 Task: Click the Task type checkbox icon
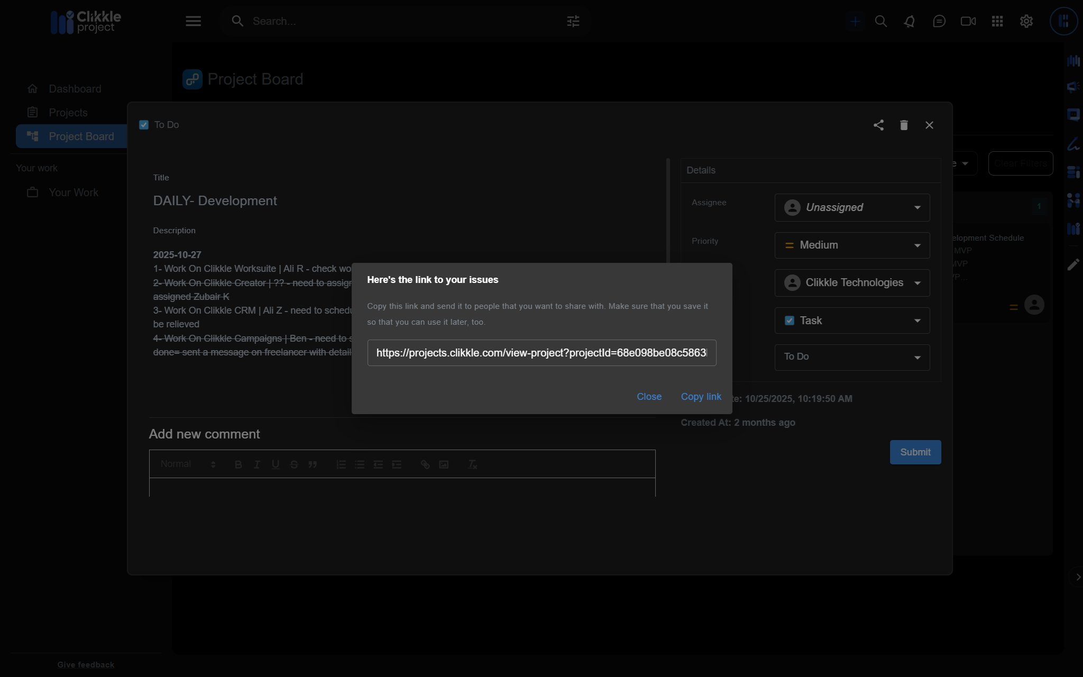click(x=790, y=321)
